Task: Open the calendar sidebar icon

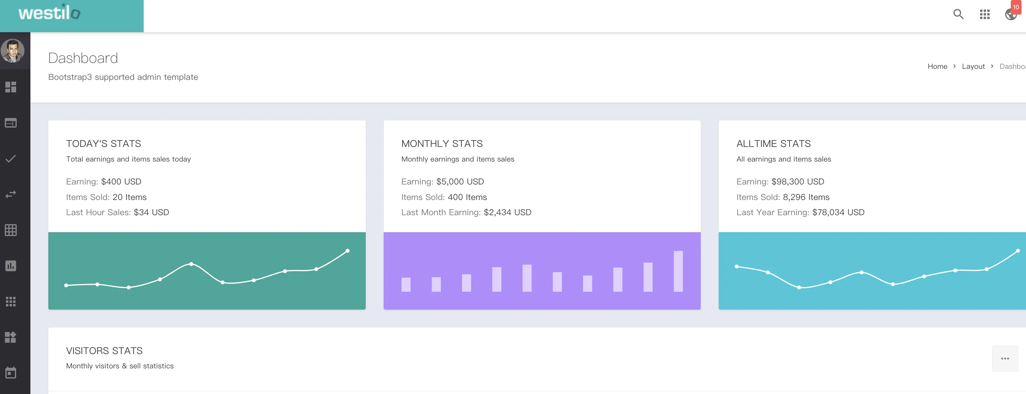Action: coord(11,373)
